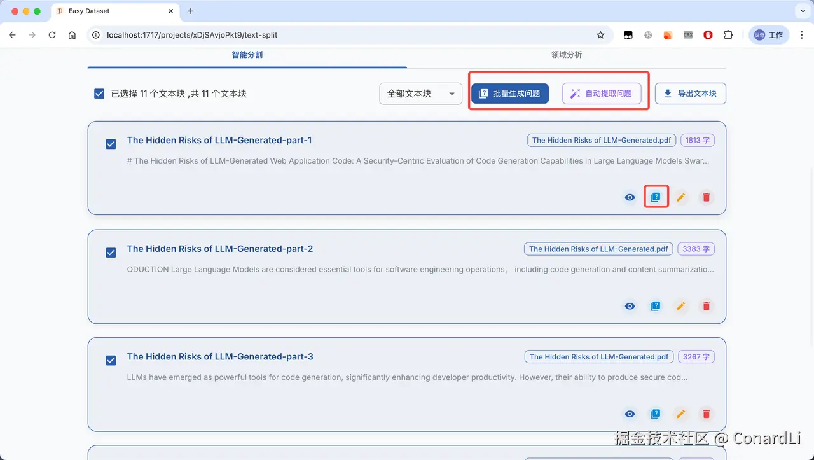Edit the part-3 text block pencil icon
814x460 pixels.
pos(680,414)
